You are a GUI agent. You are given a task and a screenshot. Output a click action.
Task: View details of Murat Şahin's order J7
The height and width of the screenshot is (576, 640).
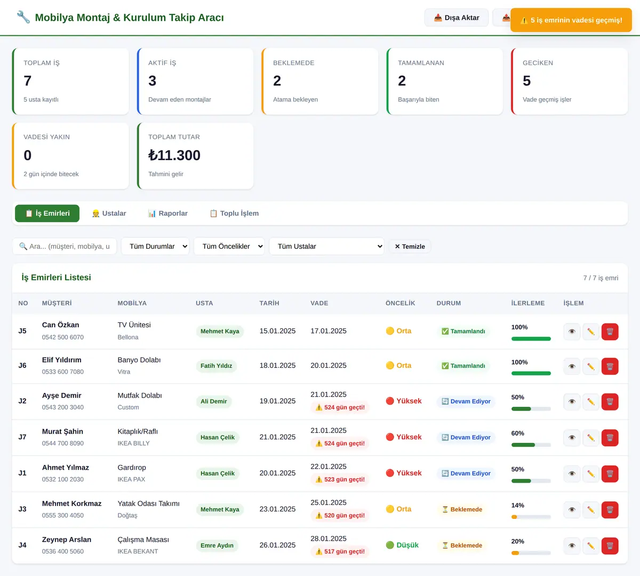click(x=572, y=438)
